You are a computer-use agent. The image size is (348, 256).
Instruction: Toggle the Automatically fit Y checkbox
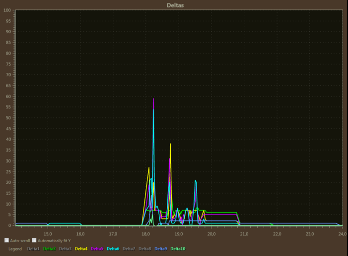35,240
